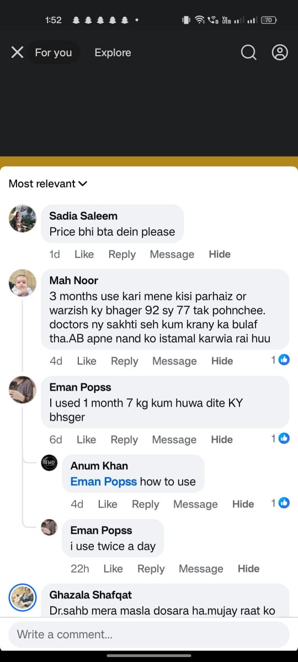Like Sadia Saleem's comment
This screenshot has width=298, height=662.
point(84,254)
